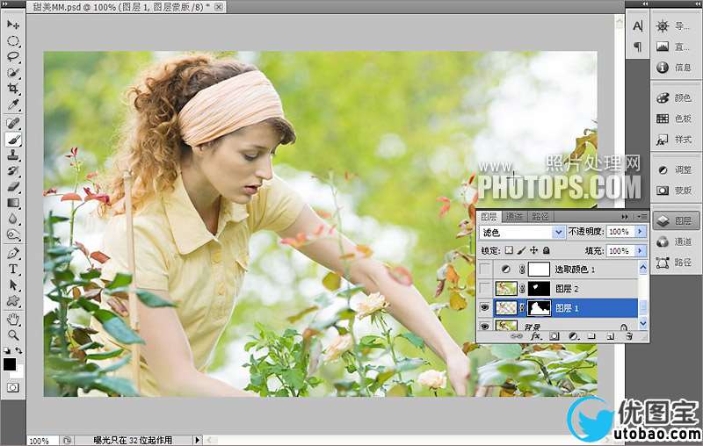Open the 通道 button in side dock
Viewport: 703px width, 446px height.
coord(675,241)
